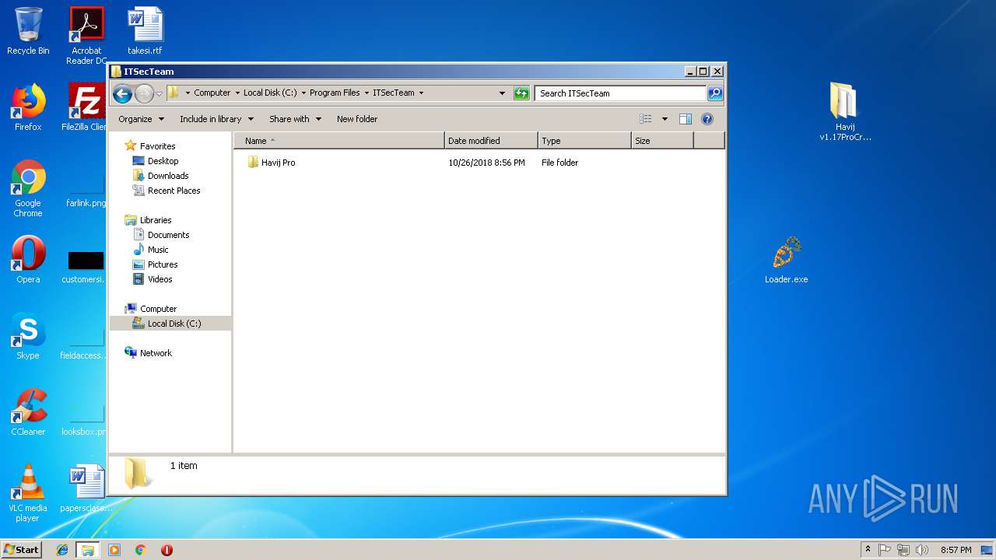Refresh the ITSecTeam folder view
The height and width of the screenshot is (560, 996).
(521, 93)
